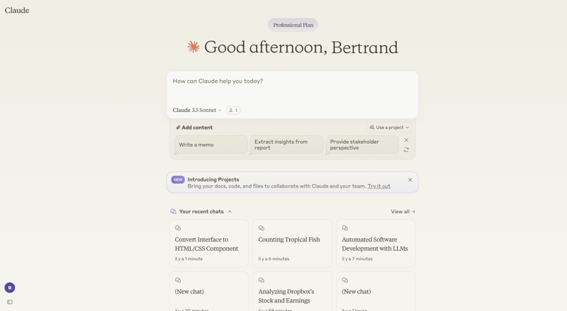The height and width of the screenshot is (311, 567).
Task: Click chat icon on 'Convert Interface' card
Action: [x=178, y=228]
